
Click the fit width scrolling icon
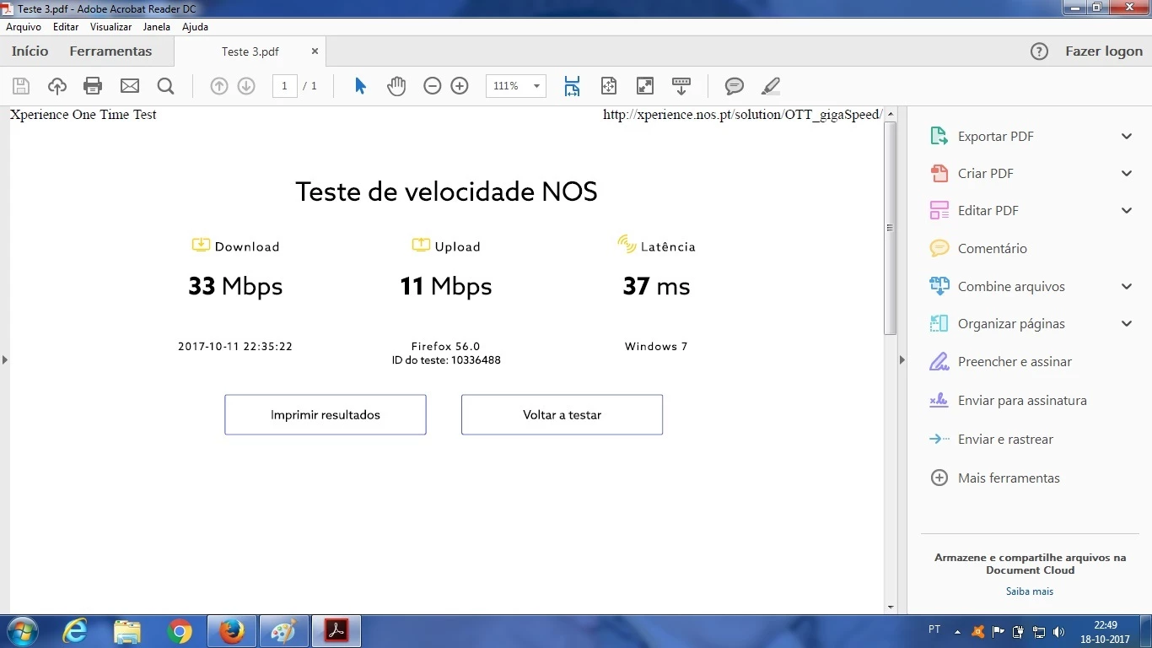click(573, 86)
